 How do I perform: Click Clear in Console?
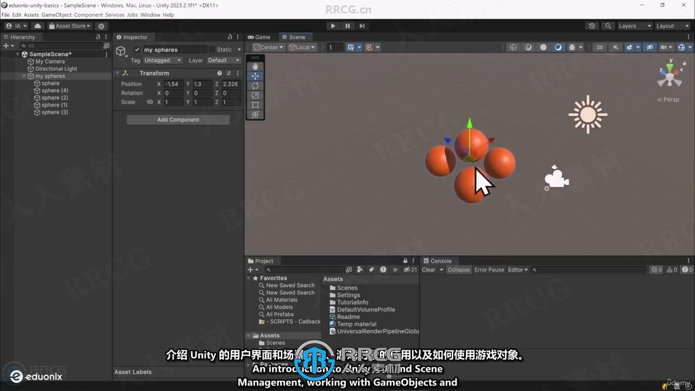point(428,270)
